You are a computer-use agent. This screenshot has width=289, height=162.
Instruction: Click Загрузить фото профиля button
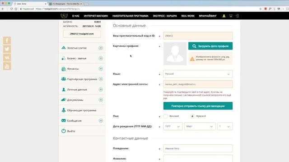click(x=210, y=46)
